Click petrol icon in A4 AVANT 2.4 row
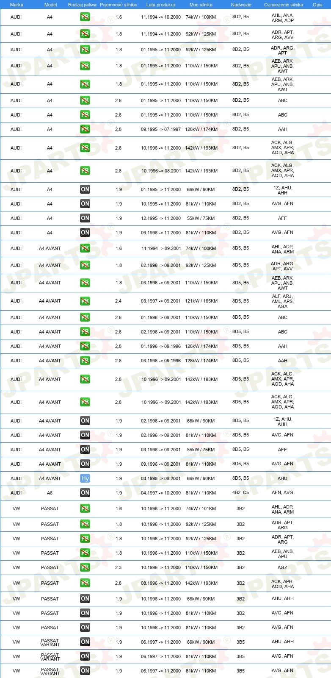Image resolution: width=331 pixels, height=678 pixels. click(x=85, y=301)
